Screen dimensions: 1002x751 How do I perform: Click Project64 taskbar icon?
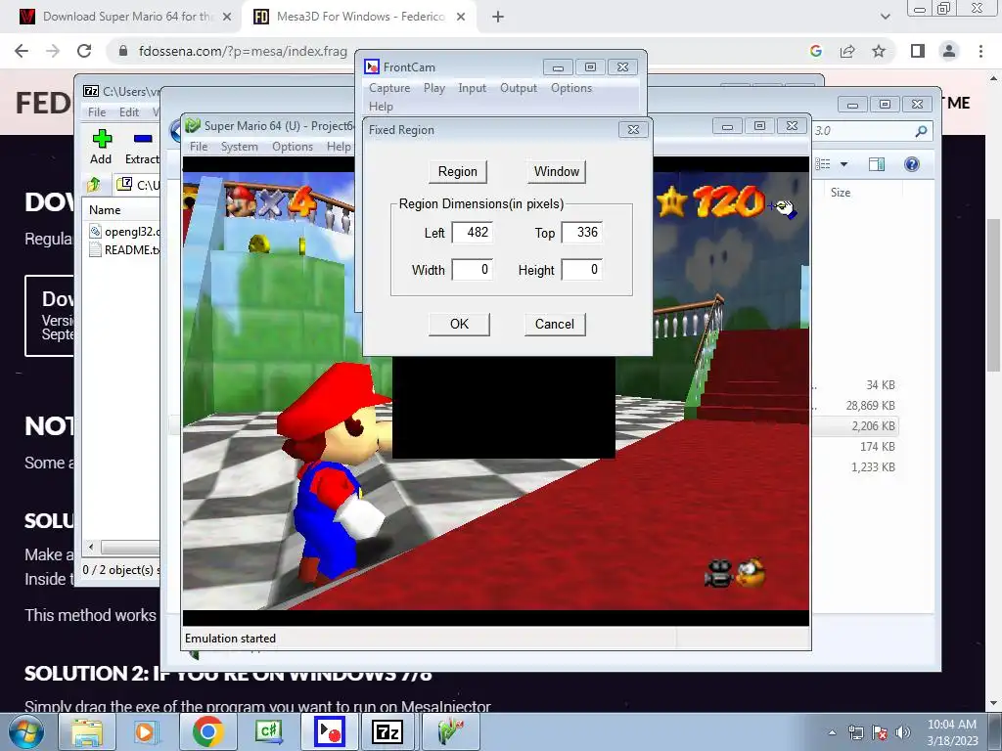pos(449,731)
